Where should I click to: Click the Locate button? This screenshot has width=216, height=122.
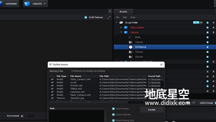(x=152, y=110)
